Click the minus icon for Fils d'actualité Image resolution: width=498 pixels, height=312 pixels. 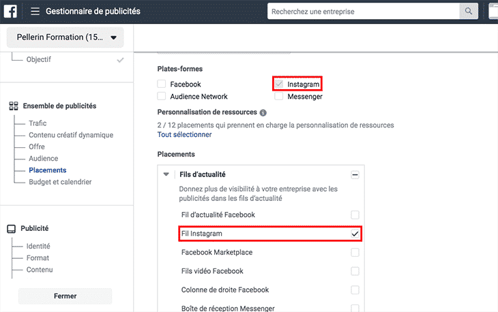pyautogui.click(x=355, y=175)
